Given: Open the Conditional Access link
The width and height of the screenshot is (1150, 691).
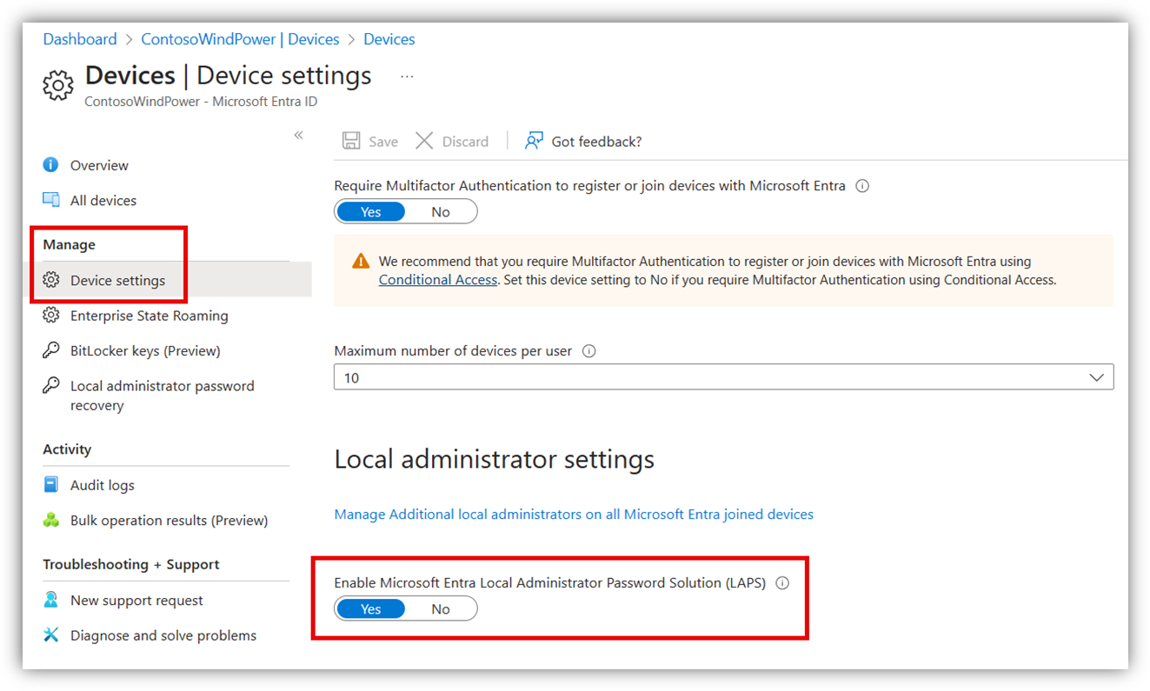Looking at the screenshot, I should [437, 280].
